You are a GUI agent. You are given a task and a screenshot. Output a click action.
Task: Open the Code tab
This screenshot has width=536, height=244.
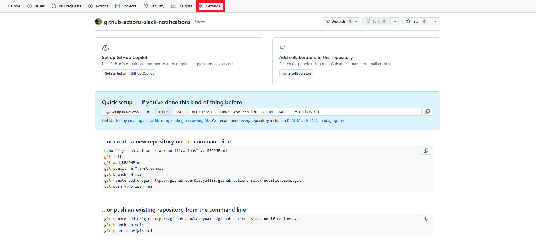12,6
